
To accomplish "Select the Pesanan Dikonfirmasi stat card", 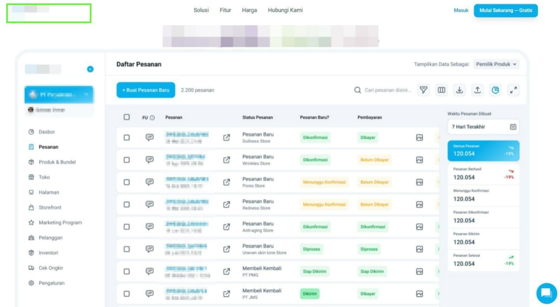I will pyautogui.click(x=483, y=217).
